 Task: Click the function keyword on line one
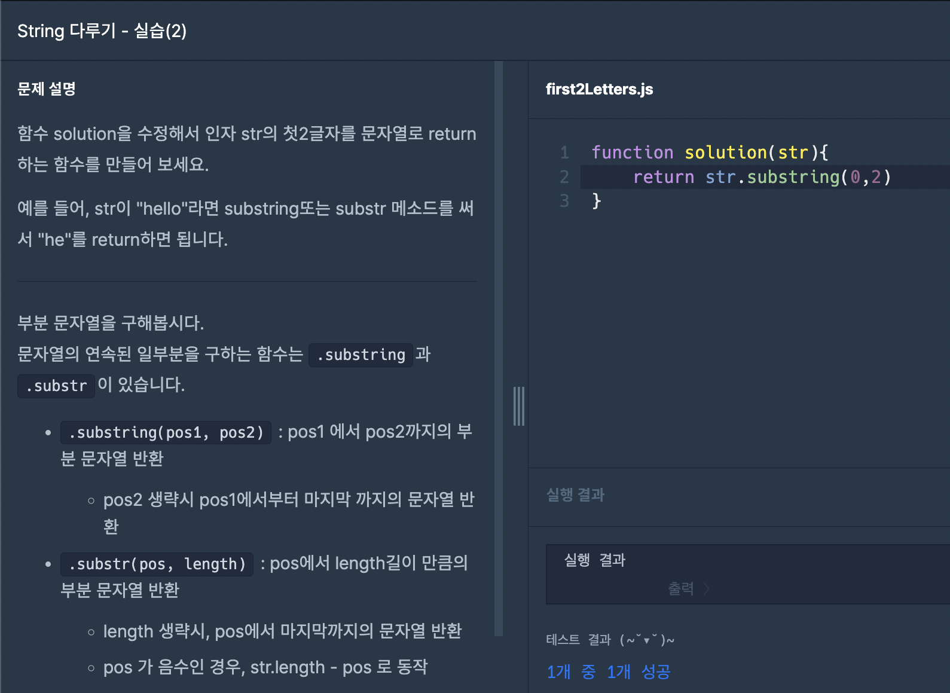pyautogui.click(x=633, y=152)
